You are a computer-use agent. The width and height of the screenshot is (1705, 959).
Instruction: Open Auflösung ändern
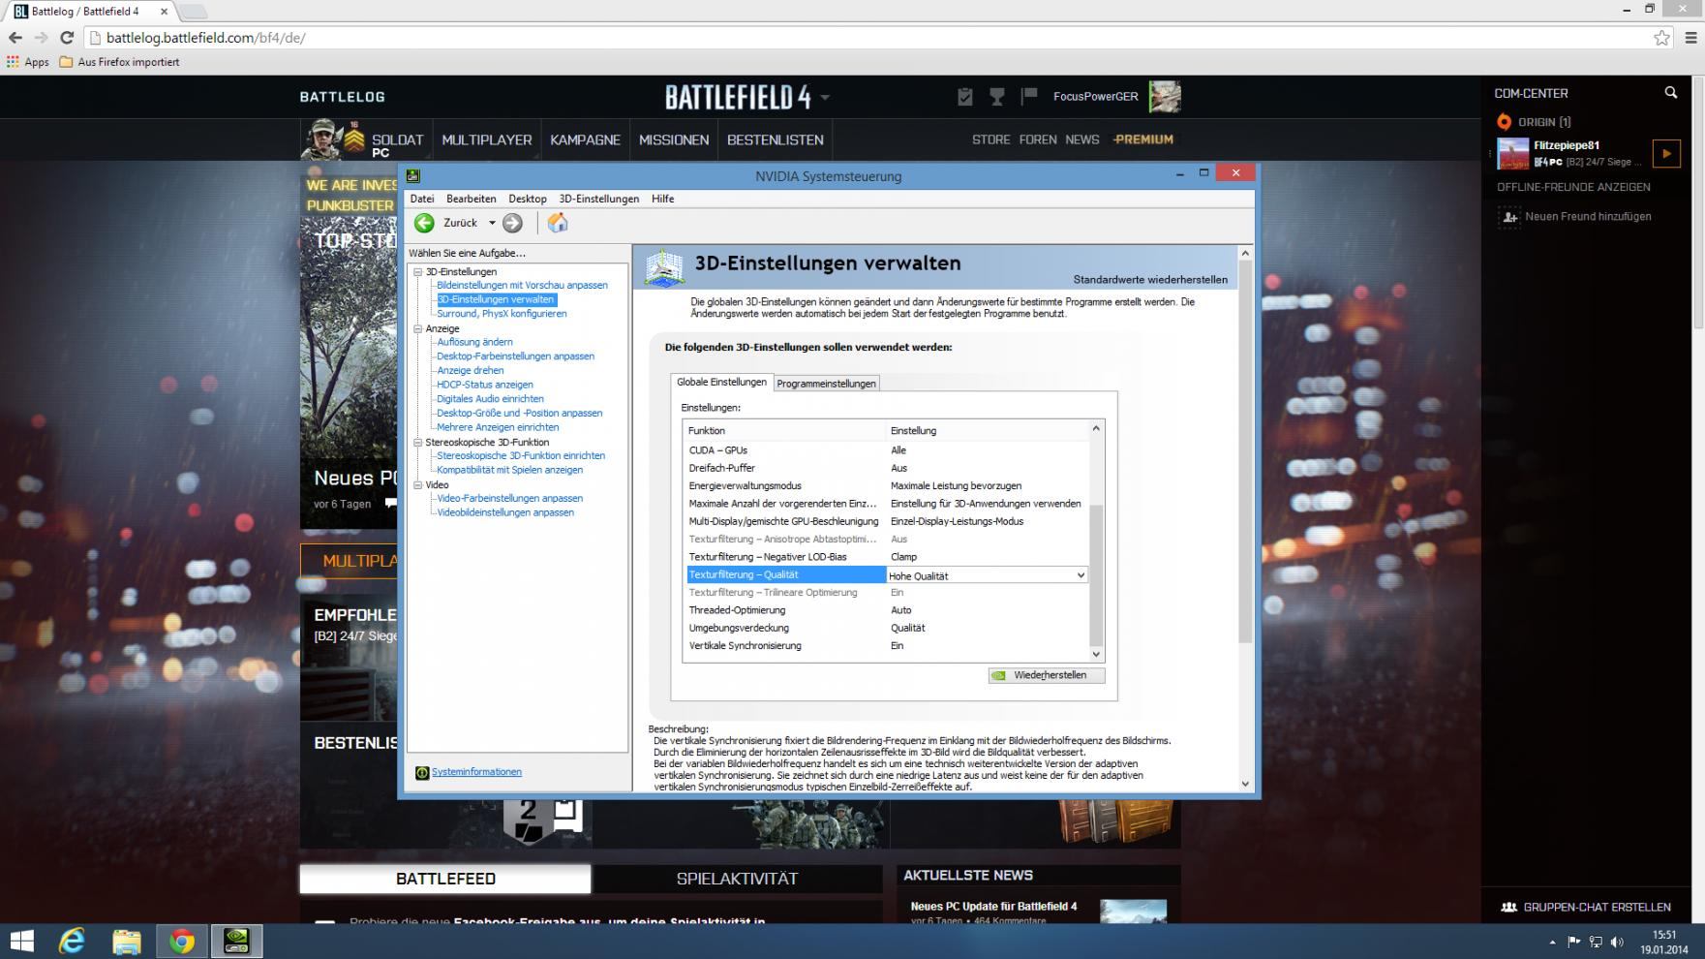[x=474, y=342]
